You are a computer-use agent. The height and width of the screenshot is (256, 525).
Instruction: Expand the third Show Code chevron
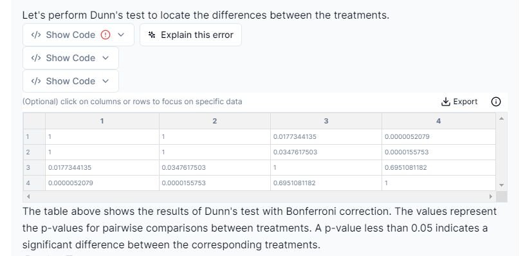(106, 81)
